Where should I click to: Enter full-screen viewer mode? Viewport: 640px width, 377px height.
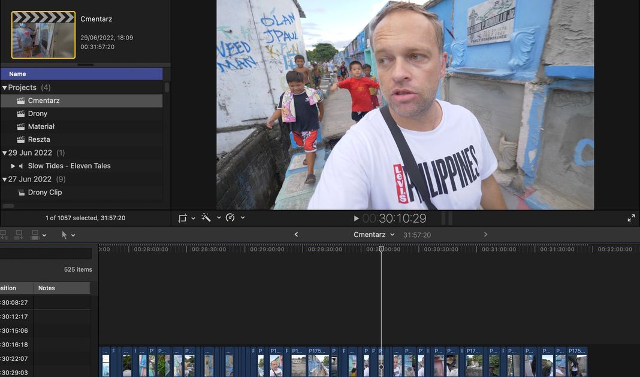[x=631, y=218]
